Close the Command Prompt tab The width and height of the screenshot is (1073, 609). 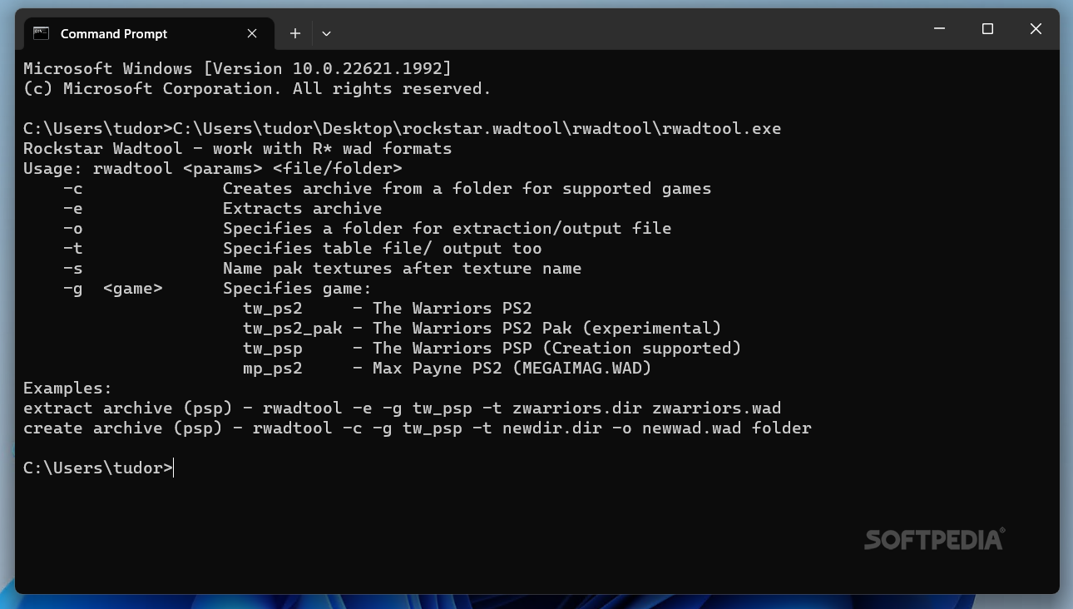pyautogui.click(x=252, y=33)
